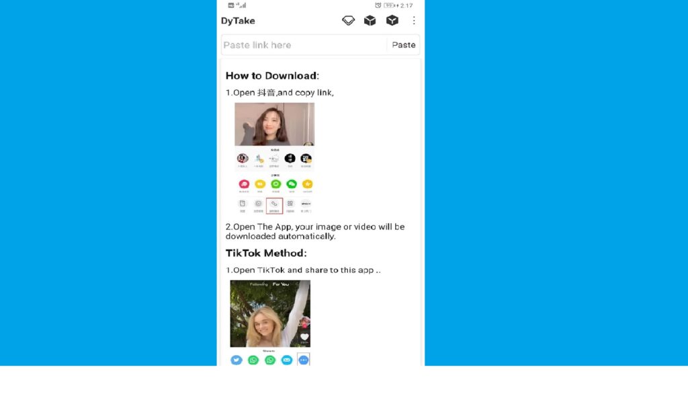688x396 pixels.
Task: Click the green WeChat icon in tutorial
Action: (291, 184)
